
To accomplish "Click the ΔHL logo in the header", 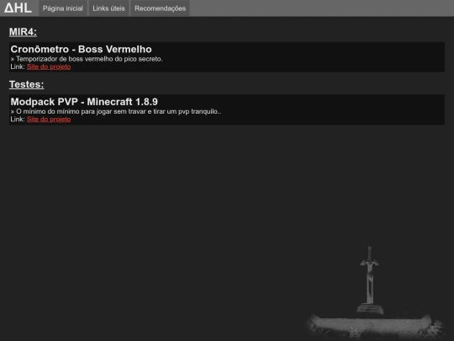I will click(x=18, y=8).
